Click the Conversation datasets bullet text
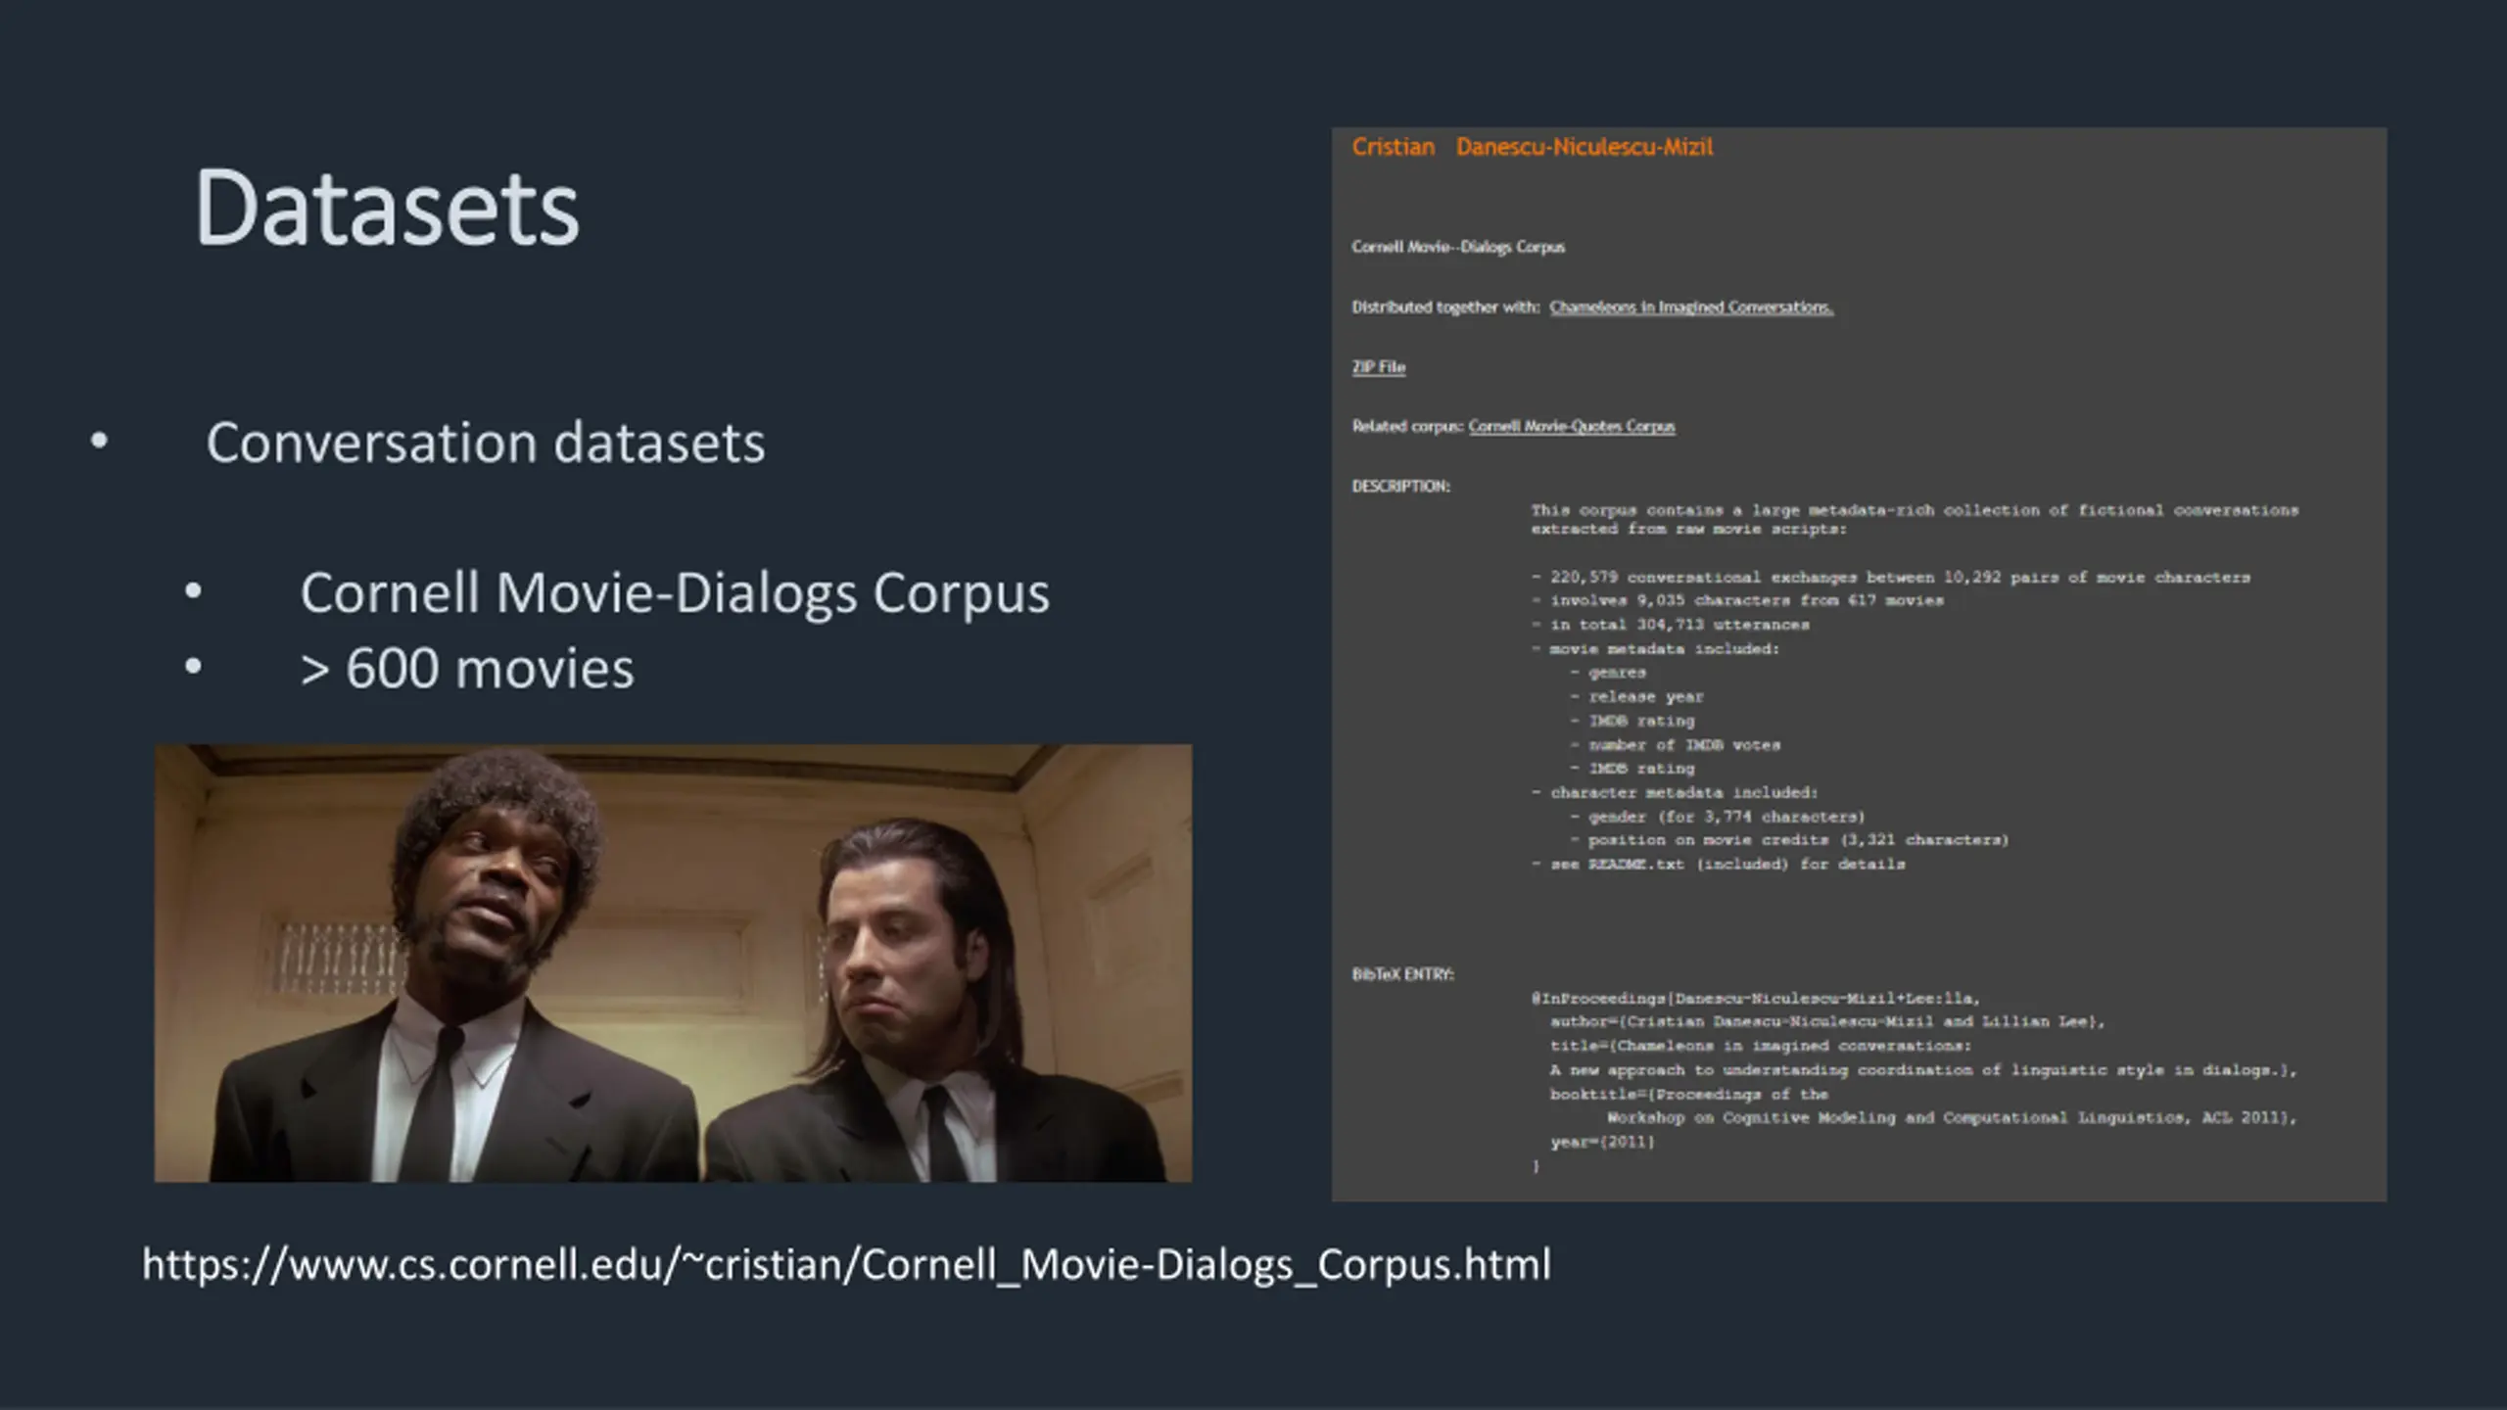The width and height of the screenshot is (2507, 1410). tap(485, 443)
